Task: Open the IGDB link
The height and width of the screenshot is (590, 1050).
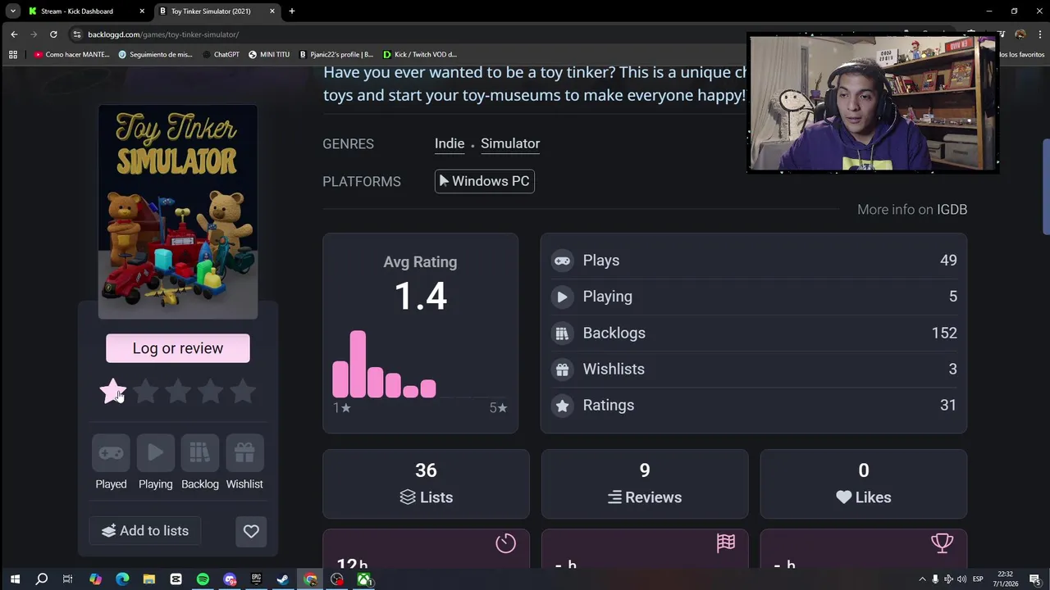Action: click(952, 210)
